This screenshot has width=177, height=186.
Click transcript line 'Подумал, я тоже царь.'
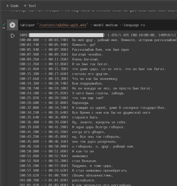[x=92, y=166]
